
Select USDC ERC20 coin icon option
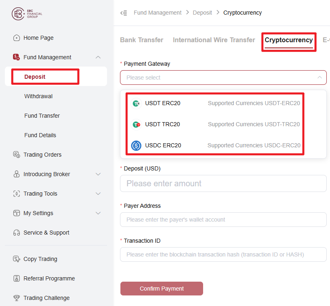pos(136,145)
